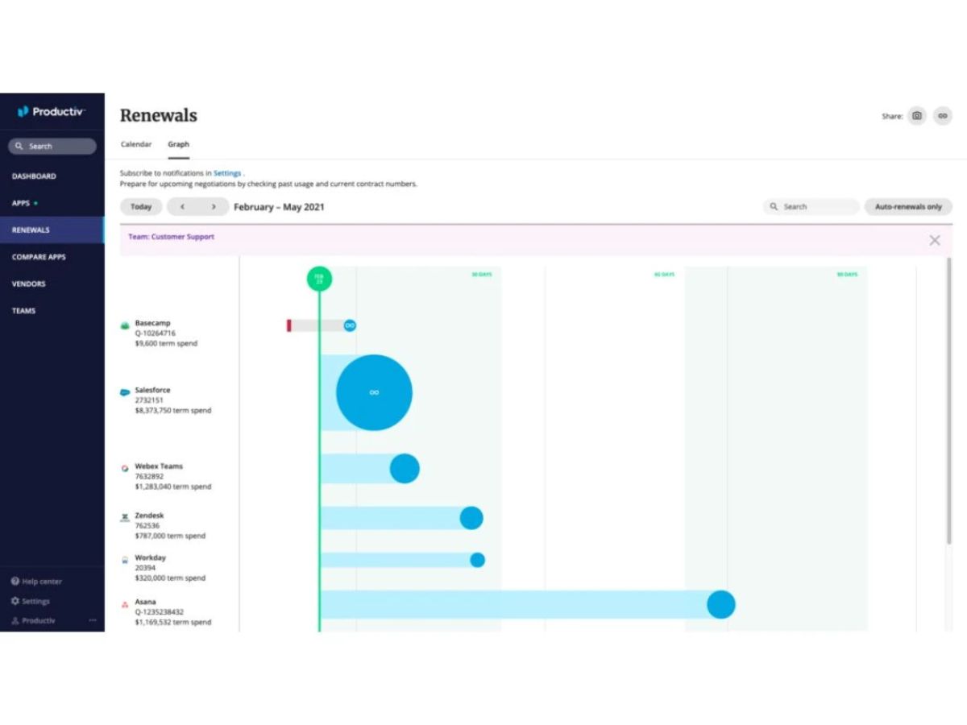Click the renewals search field

pyautogui.click(x=811, y=207)
